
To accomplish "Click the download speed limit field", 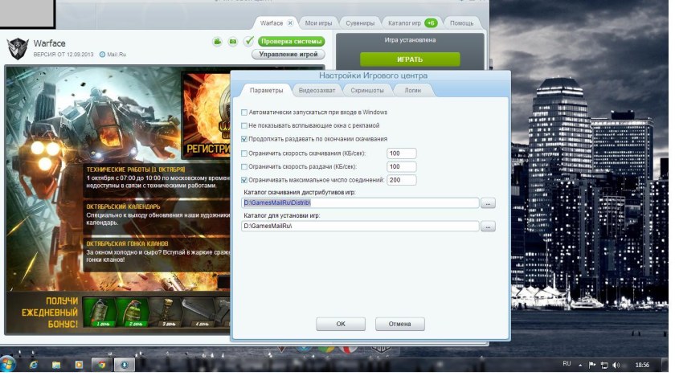I will tap(401, 153).
